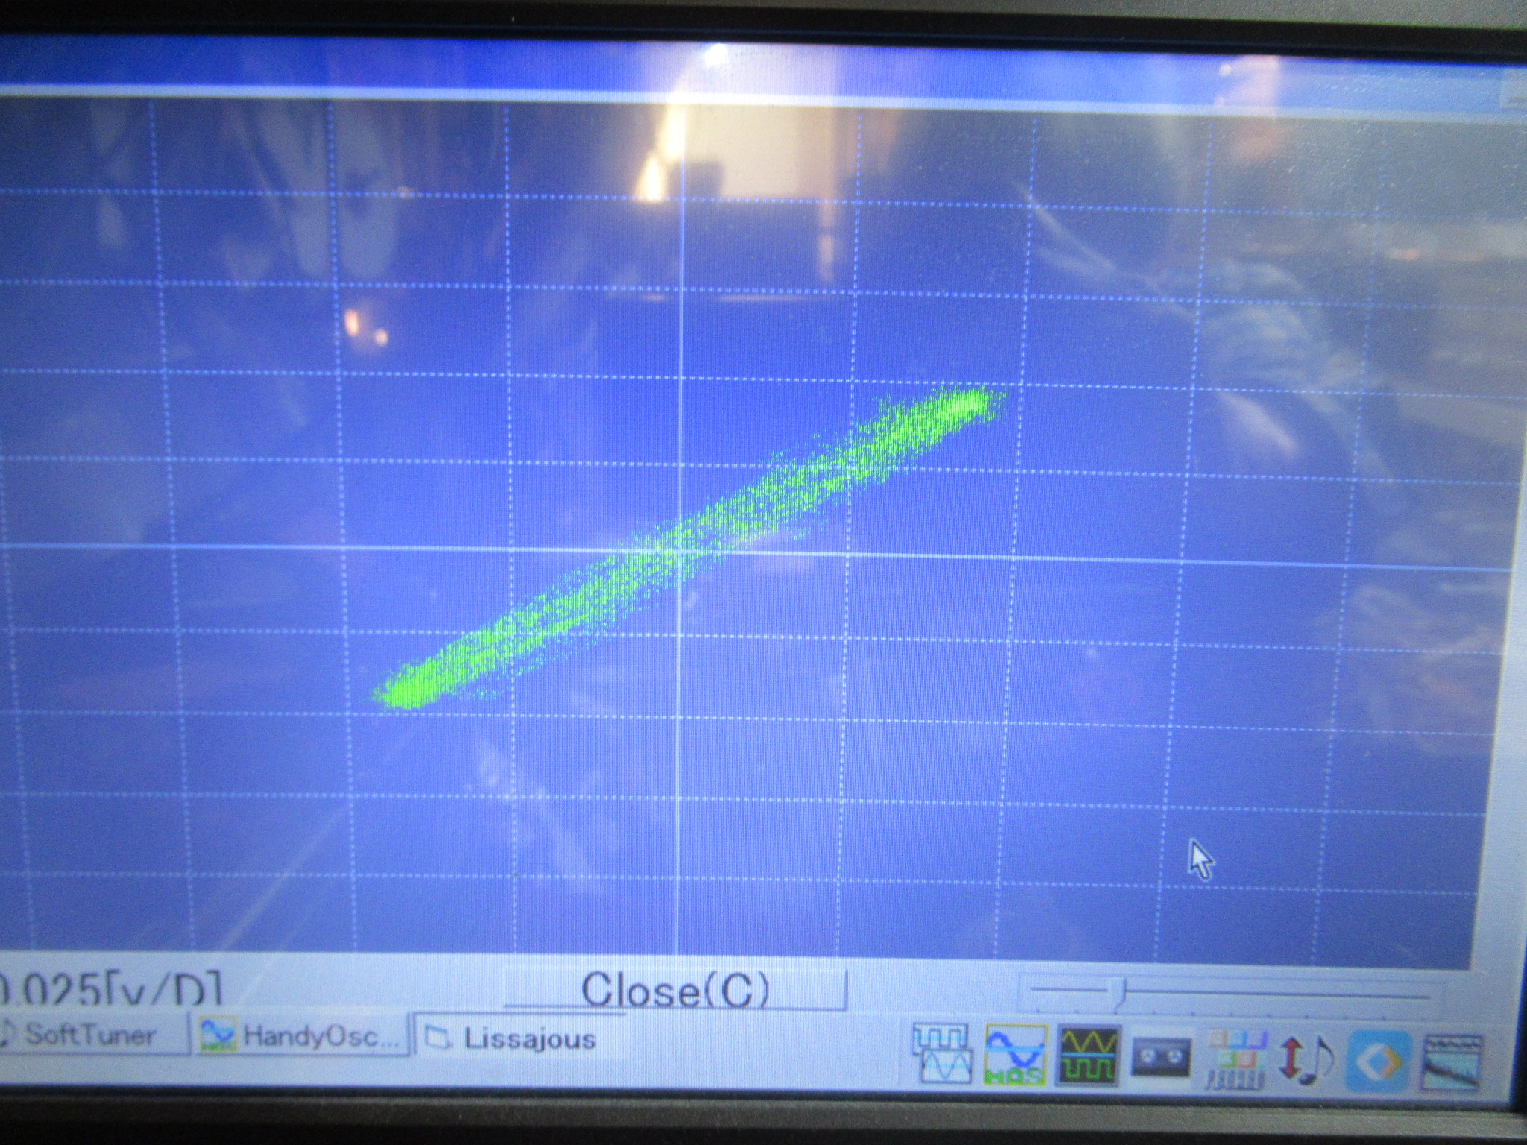Open the music note with red arrow icon
Screen dimensions: 1527x1145
click(1306, 1060)
